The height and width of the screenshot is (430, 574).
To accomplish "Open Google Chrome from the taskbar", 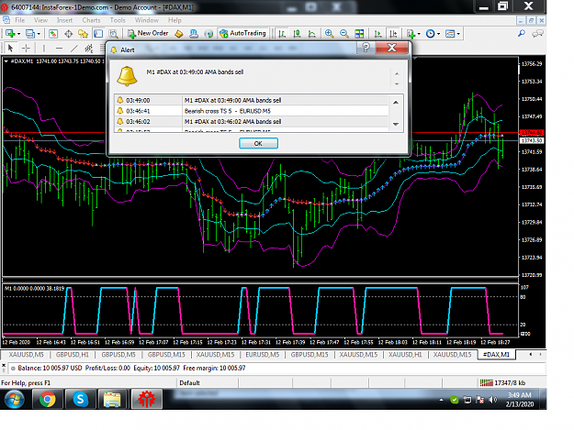I will coord(47,400).
